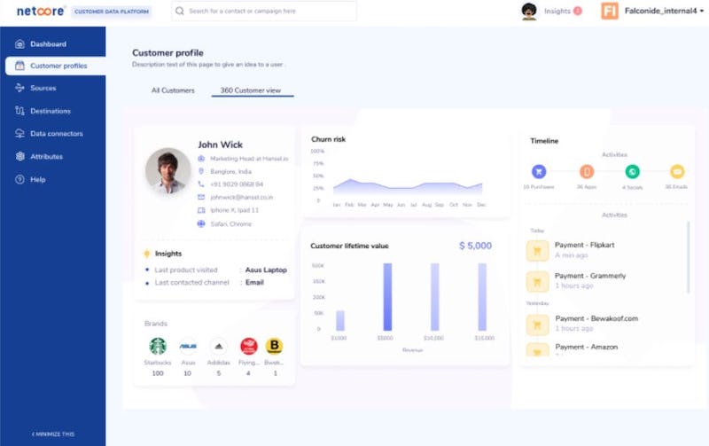Click the Payment - Flipkart cart icon

[537, 251]
